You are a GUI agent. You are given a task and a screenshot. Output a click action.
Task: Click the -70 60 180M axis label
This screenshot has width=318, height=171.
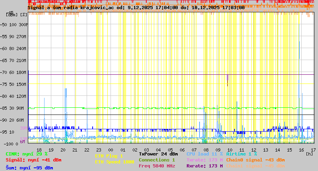[13, 72]
